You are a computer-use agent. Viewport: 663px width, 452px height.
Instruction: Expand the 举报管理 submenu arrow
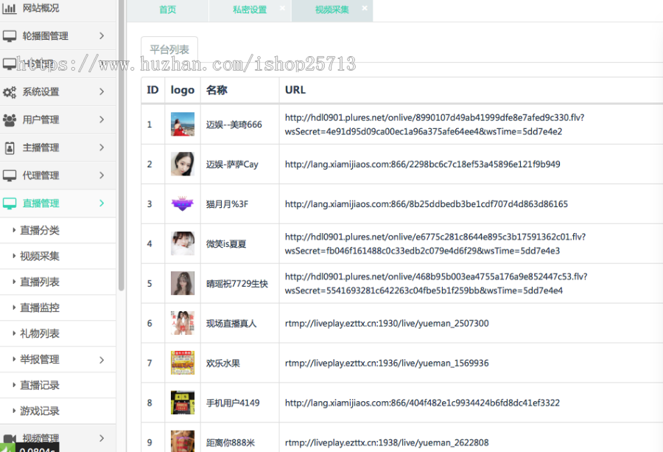102,360
